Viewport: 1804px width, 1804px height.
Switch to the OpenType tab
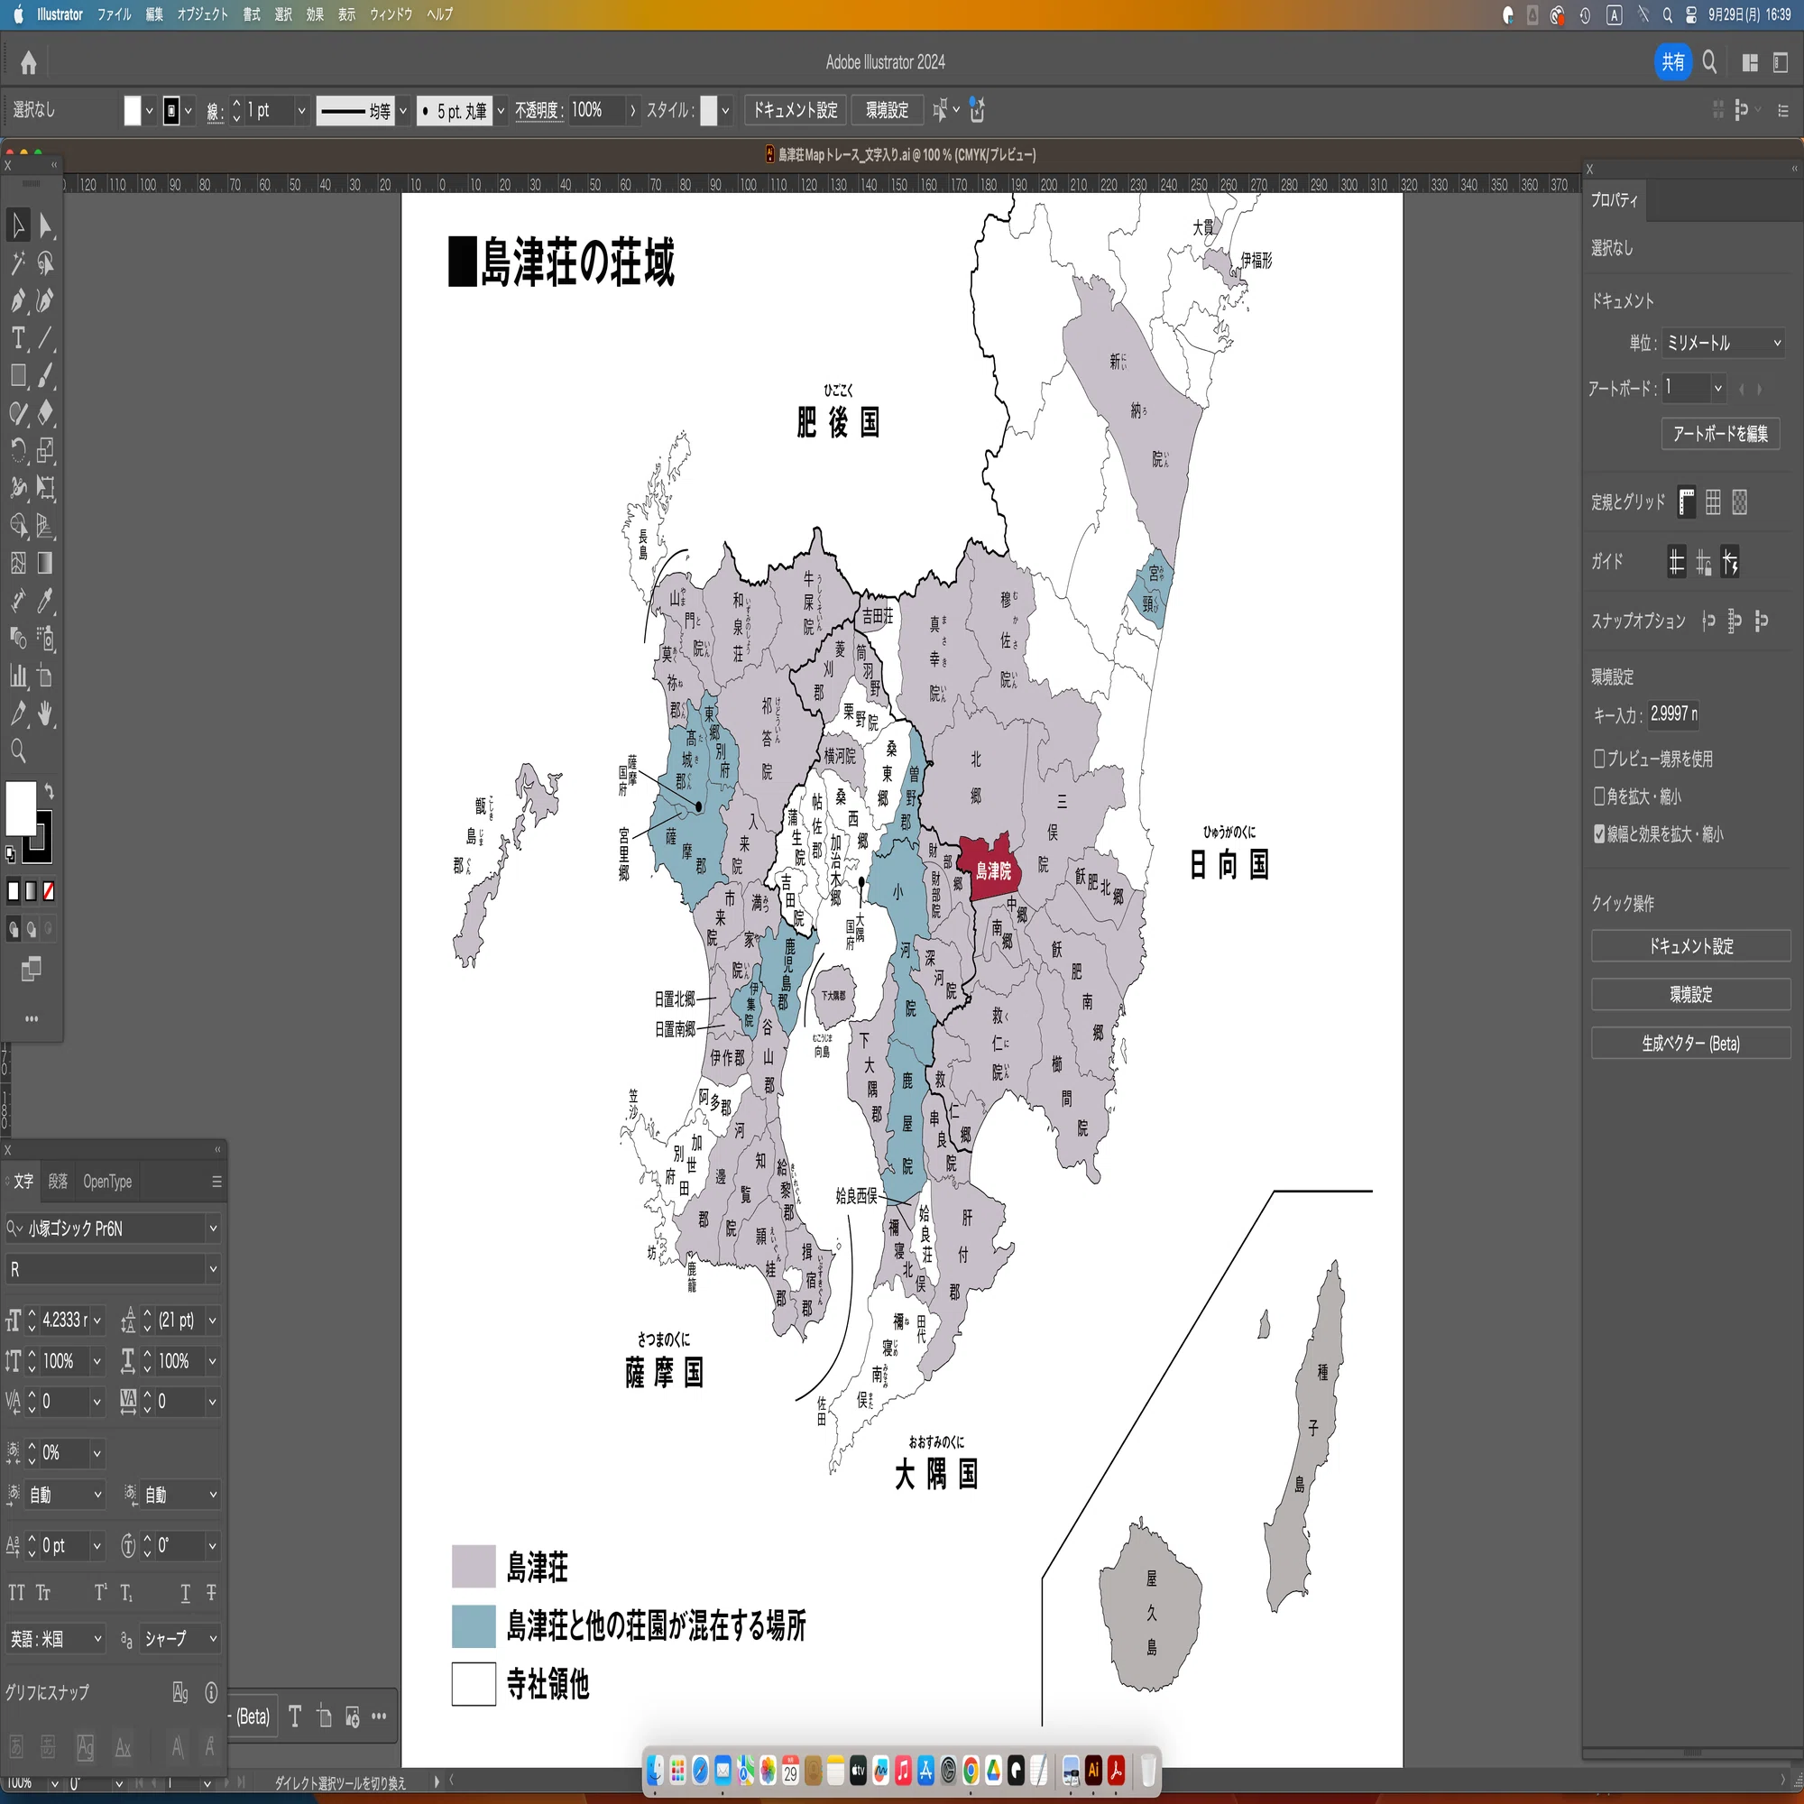[x=107, y=1182]
